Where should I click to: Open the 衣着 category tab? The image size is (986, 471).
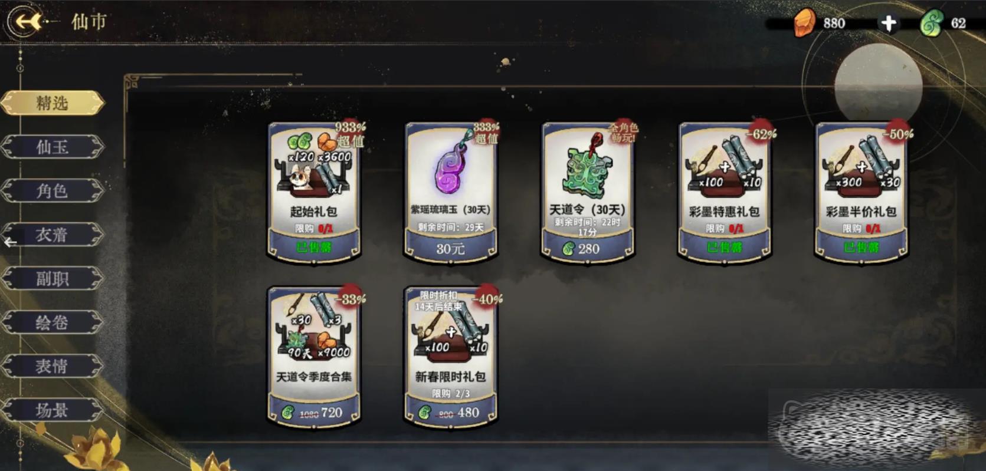tap(53, 235)
